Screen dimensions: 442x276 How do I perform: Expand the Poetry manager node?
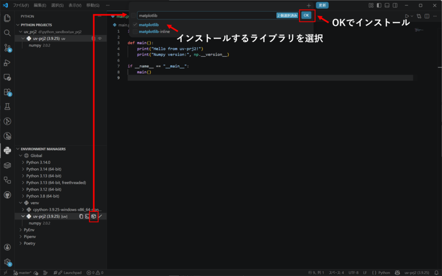point(20,243)
